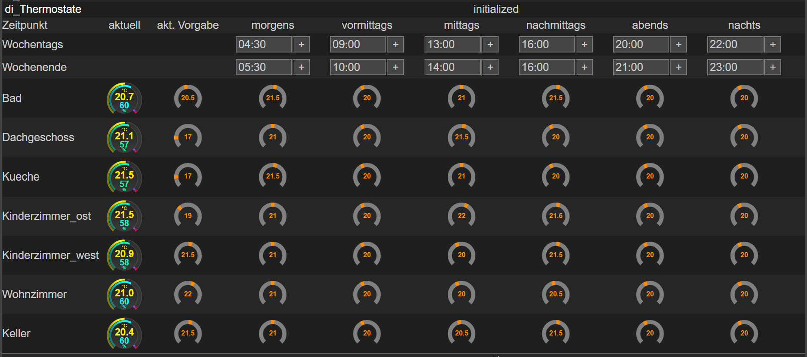This screenshot has height=357, width=807.
Task: Adjust Keller mittags dial set to 20.5
Action: pos(461,333)
